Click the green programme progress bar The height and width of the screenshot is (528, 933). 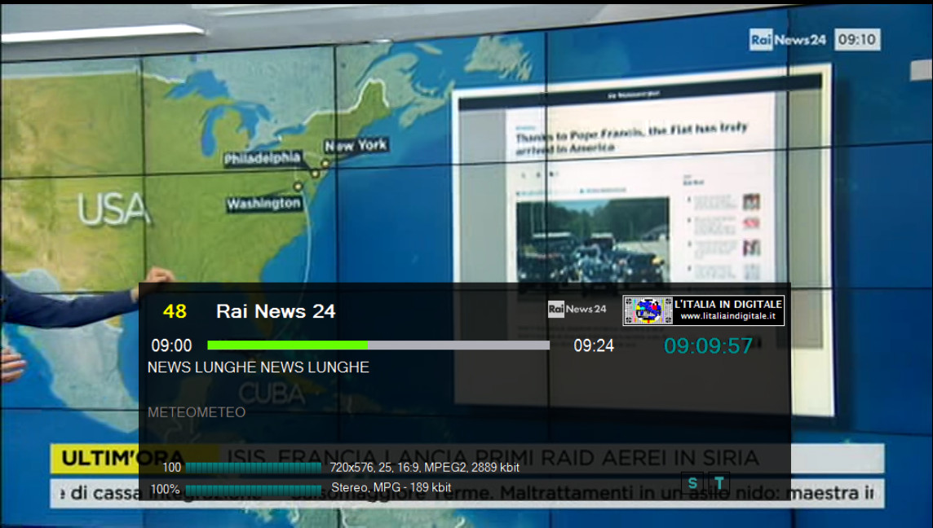point(378,345)
